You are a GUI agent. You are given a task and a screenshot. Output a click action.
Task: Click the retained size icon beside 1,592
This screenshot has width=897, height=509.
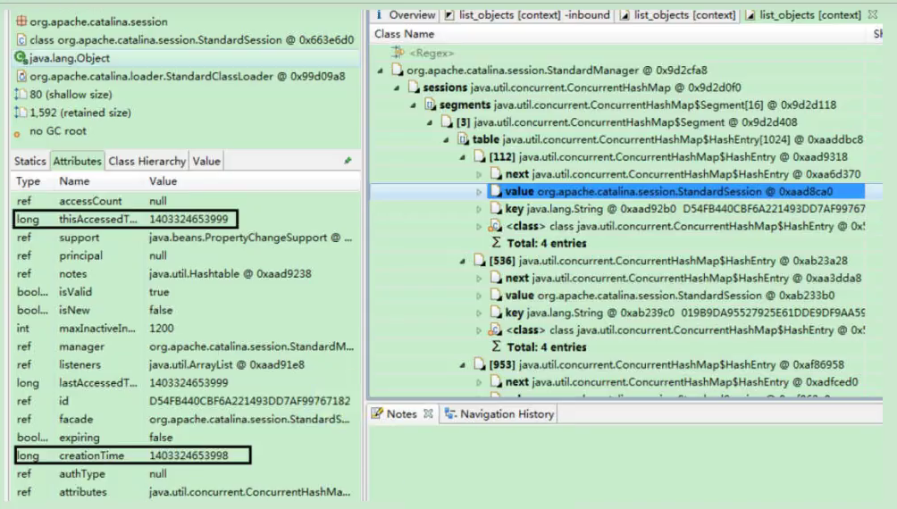[21, 114]
